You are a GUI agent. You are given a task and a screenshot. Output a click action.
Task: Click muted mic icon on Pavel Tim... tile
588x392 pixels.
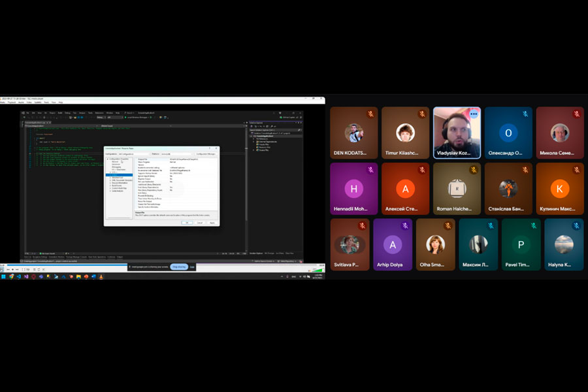click(x=534, y=225)
